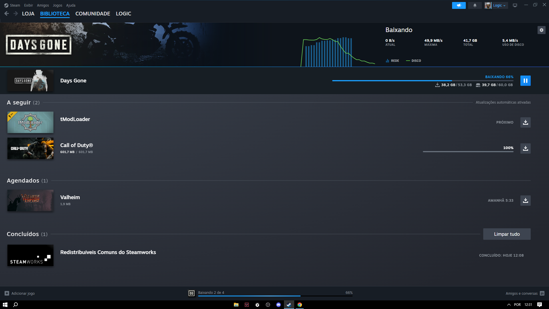Image resolution: width=549 pixels, height=309 pixels.
Task: Go forward with the right arrow
Action: tap(16, 13)
